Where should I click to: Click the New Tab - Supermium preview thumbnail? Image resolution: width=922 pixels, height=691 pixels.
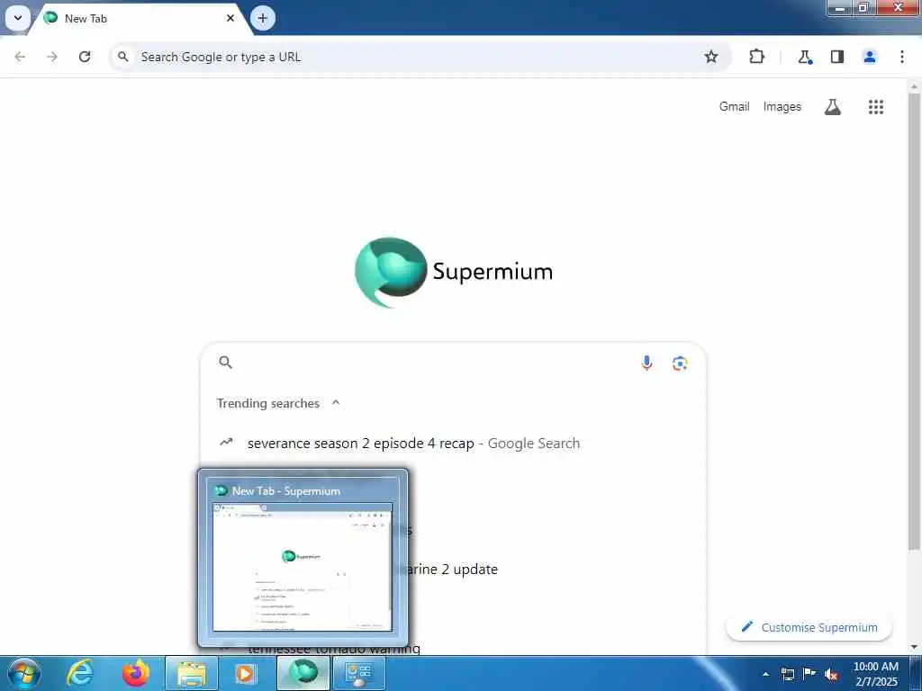(303, 567)
